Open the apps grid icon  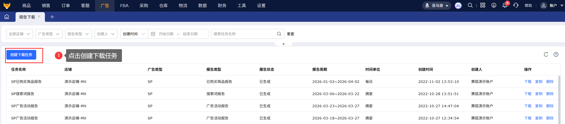(483, 5)
